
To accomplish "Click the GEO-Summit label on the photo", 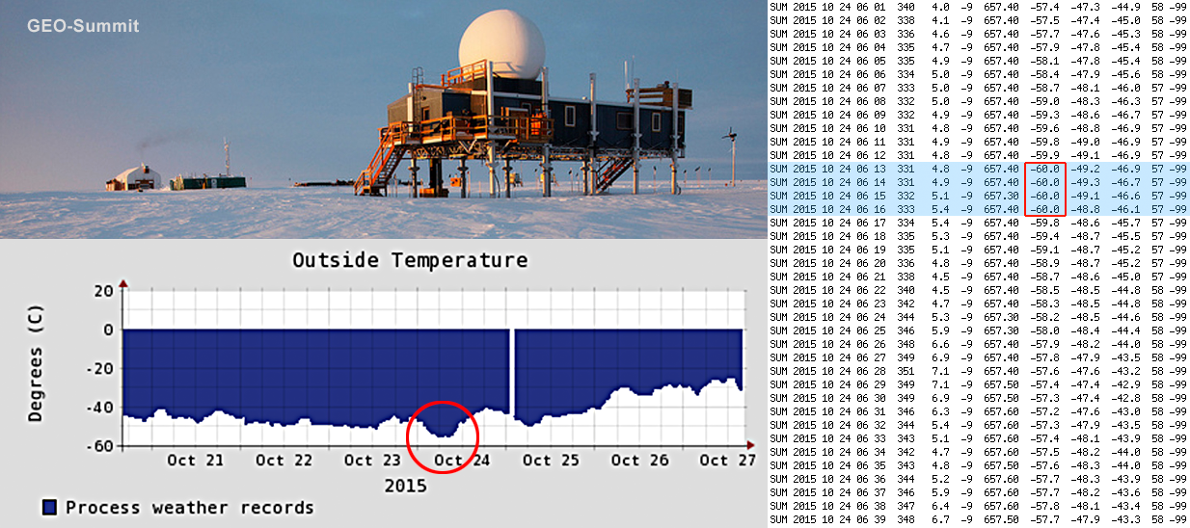I will (82, 26).
